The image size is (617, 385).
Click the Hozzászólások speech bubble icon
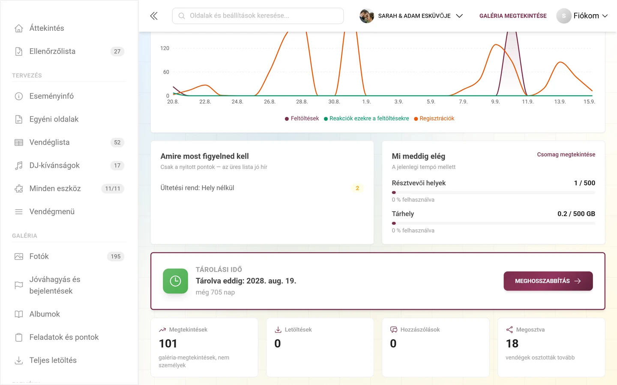pos(394,330)
